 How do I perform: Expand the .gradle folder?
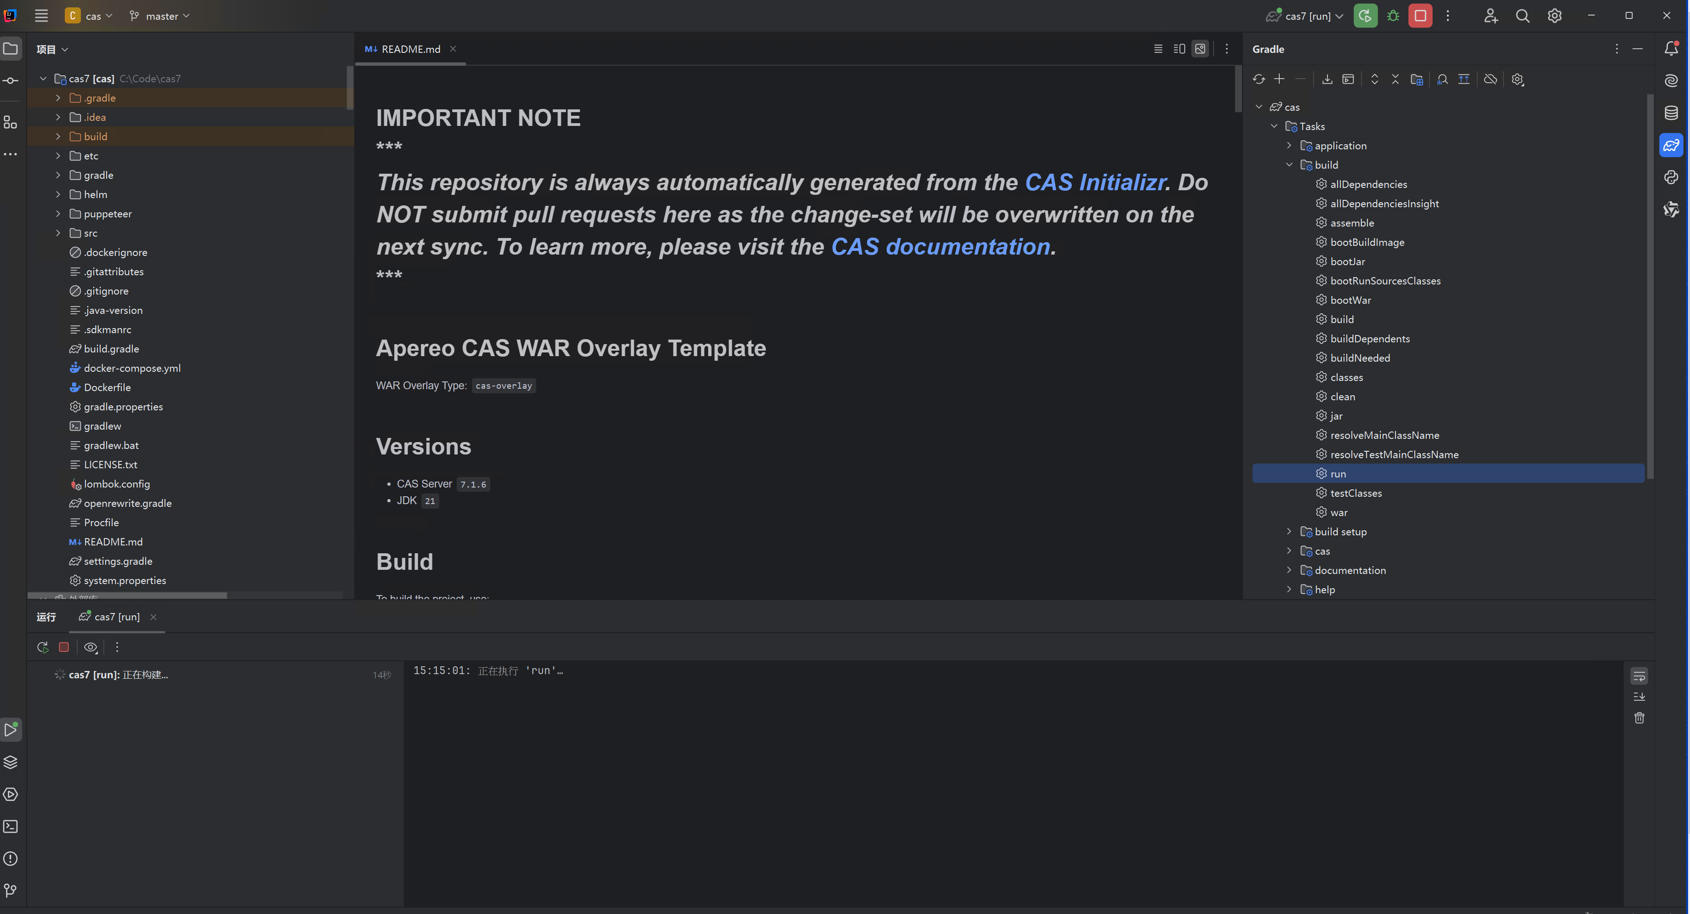(58, 98)
